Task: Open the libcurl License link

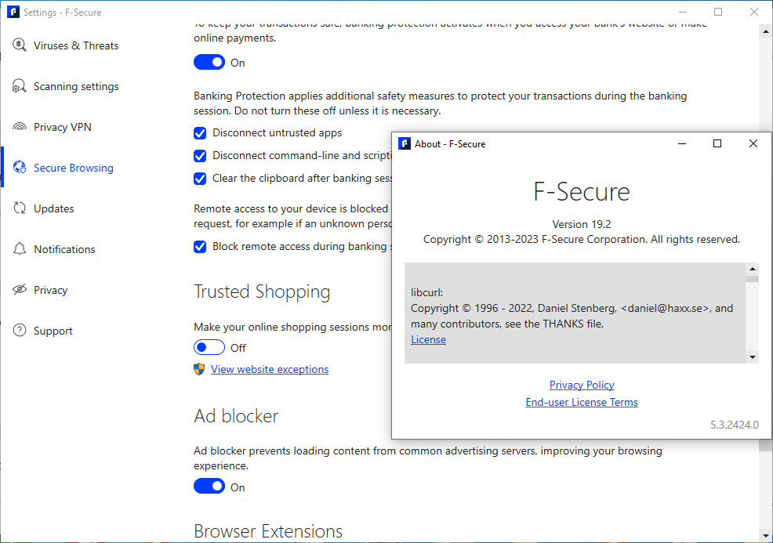Action: point(428,340)
